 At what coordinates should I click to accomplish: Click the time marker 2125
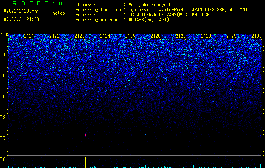(x=130, y=36)
